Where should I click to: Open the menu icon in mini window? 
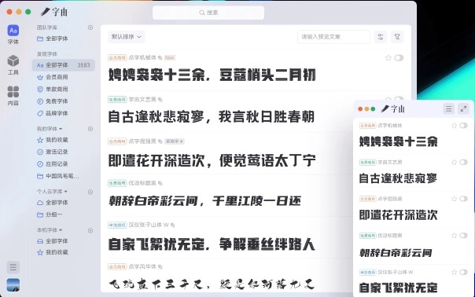448,108
